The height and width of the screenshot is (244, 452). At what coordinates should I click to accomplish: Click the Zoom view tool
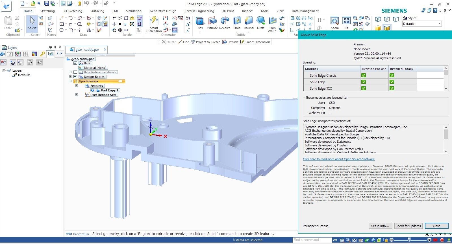coord(334,23)
